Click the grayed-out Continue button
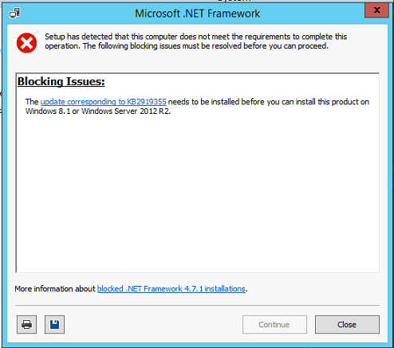Viewport: 394px width, 348px height. 274,324
